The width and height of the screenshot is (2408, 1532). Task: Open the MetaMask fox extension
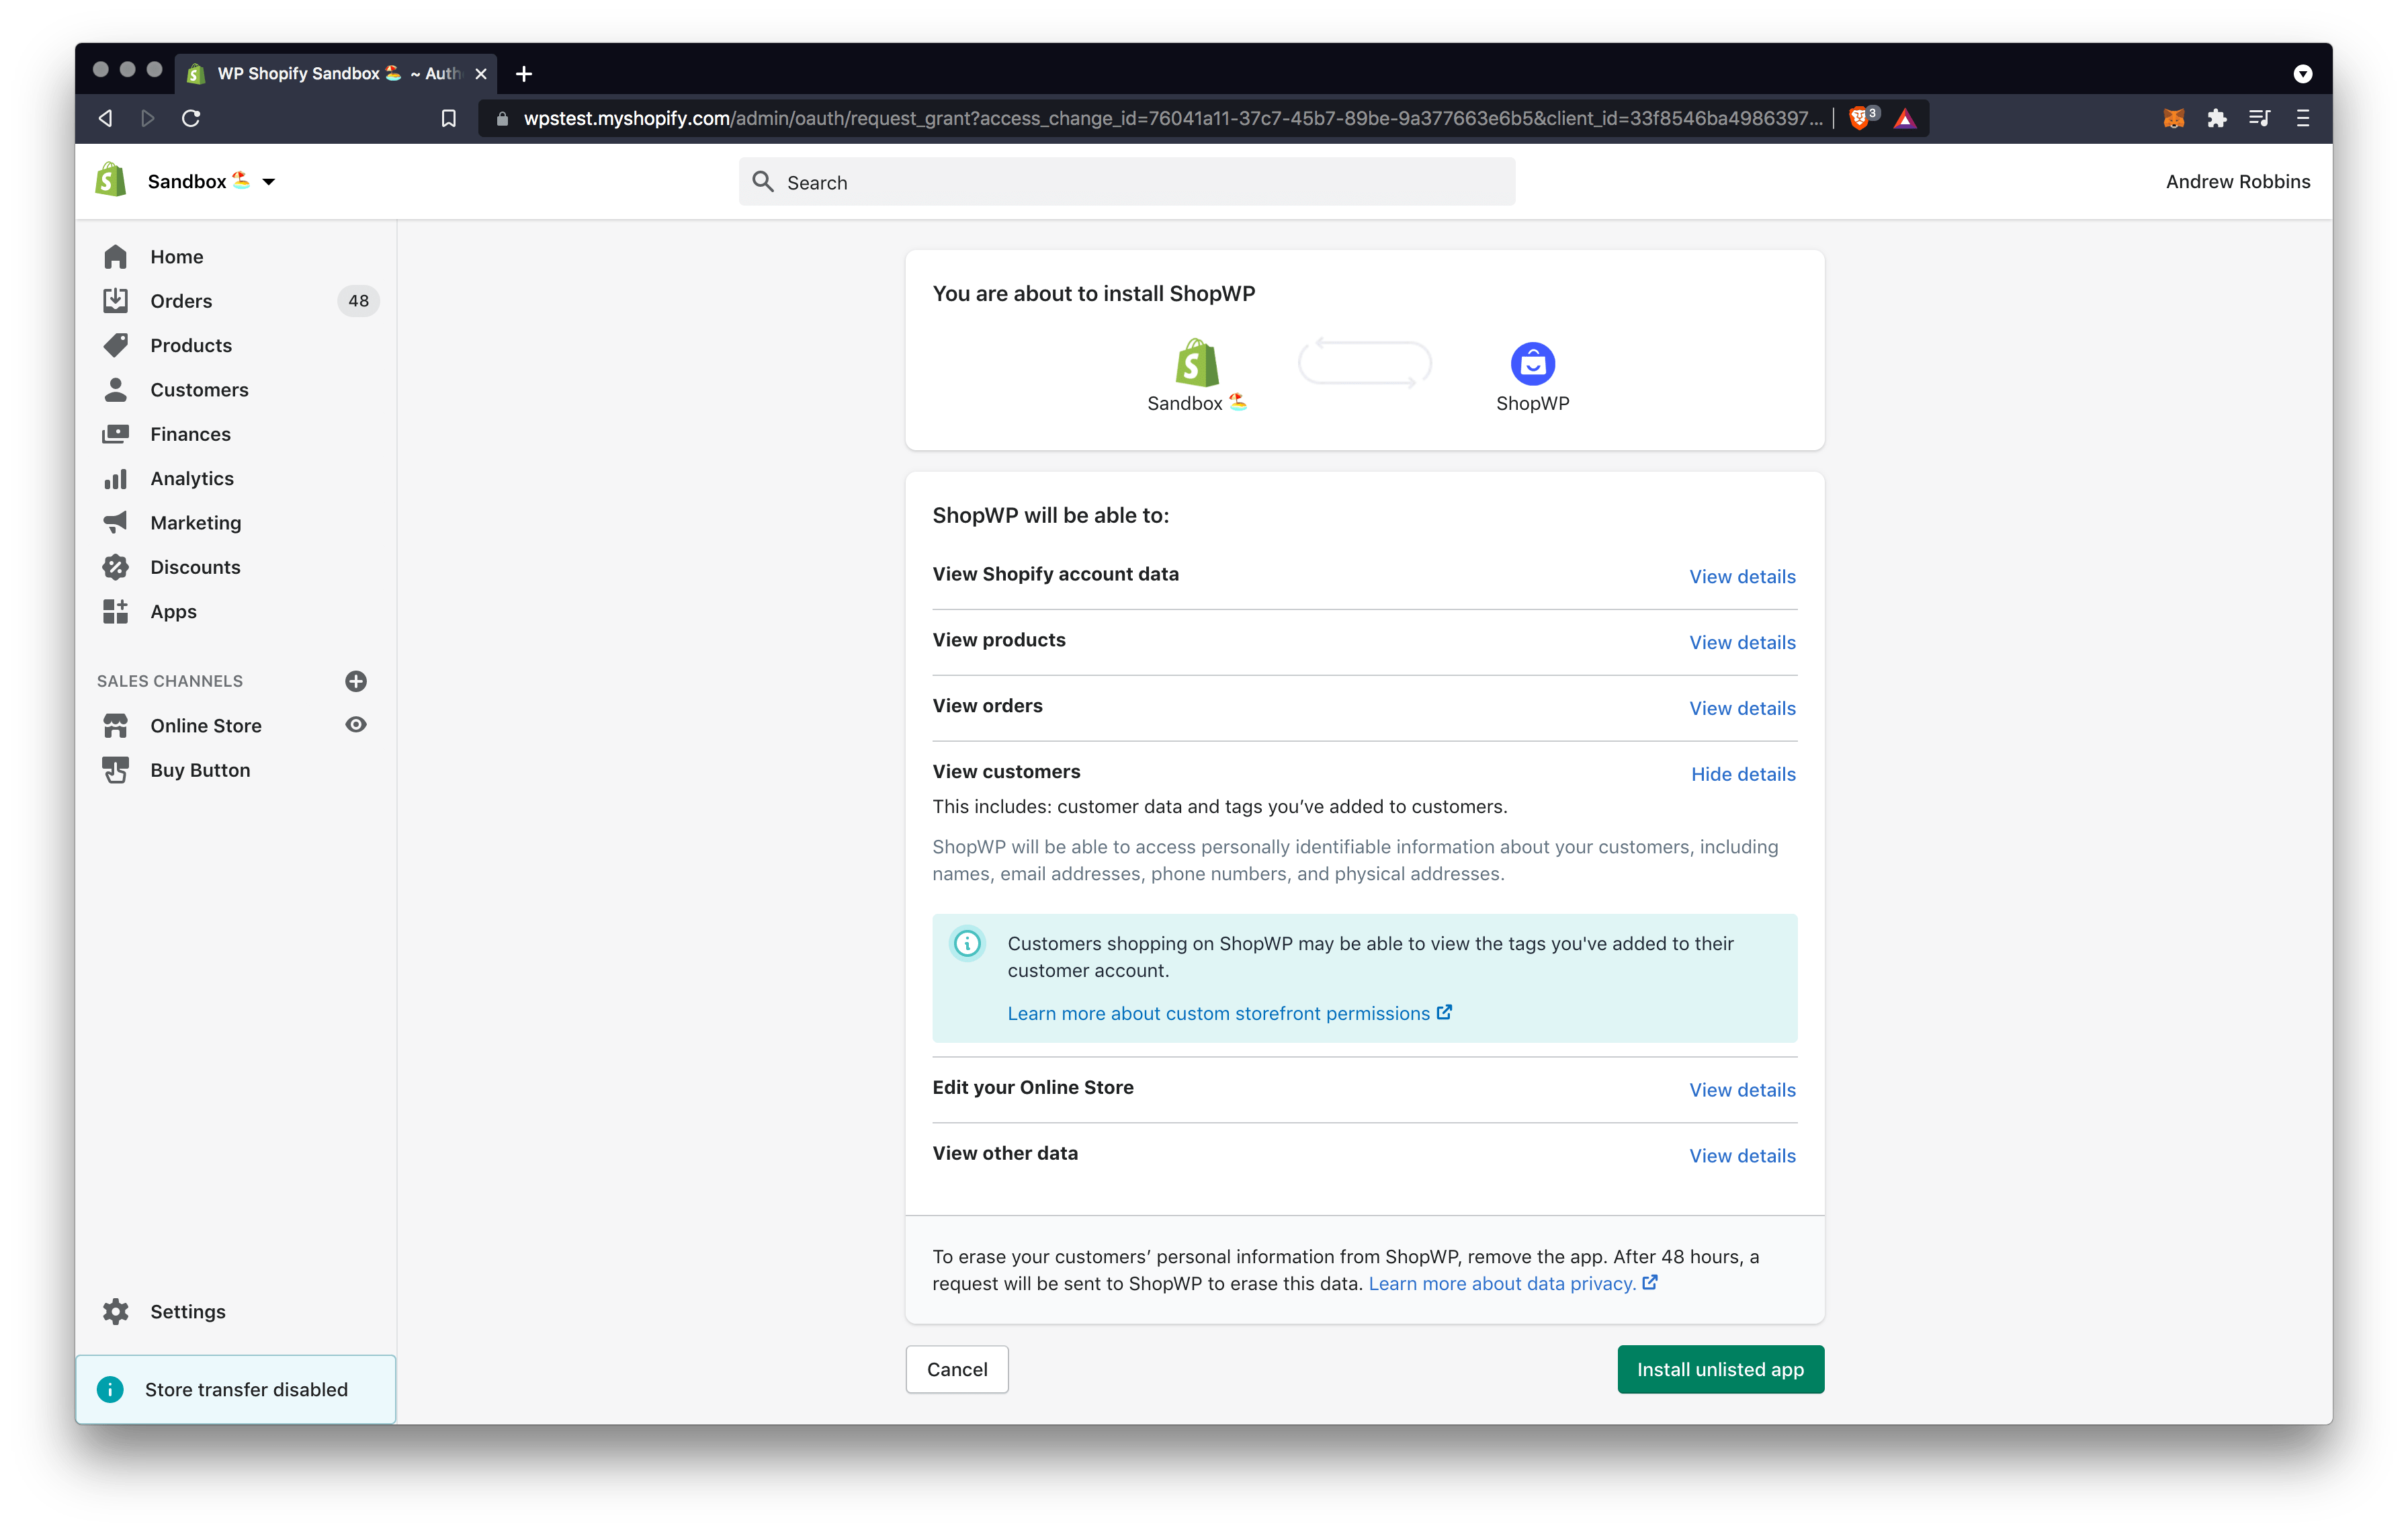point(2174,118)
